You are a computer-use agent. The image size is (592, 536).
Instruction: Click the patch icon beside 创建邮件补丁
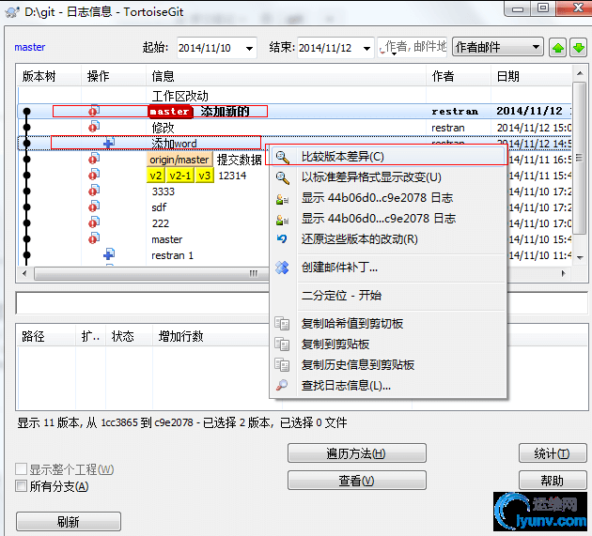(x=282, y=268)
